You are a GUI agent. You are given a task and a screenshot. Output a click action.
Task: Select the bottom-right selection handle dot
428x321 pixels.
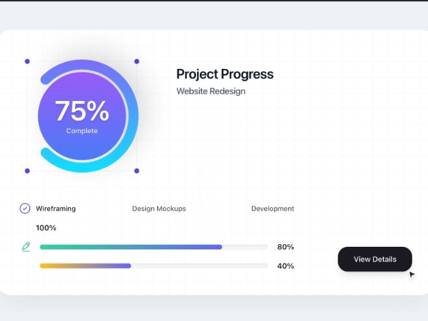136,171
